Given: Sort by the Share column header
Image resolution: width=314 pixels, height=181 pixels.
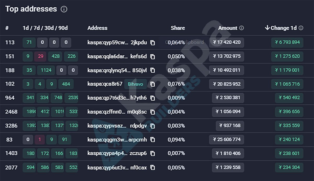Looking at the screenshot, I should click(178, 28).
